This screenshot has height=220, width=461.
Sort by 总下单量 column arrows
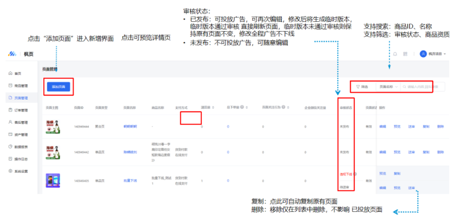coord(247,108)
